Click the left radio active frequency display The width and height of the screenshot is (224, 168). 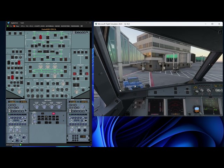coord(12,102)
